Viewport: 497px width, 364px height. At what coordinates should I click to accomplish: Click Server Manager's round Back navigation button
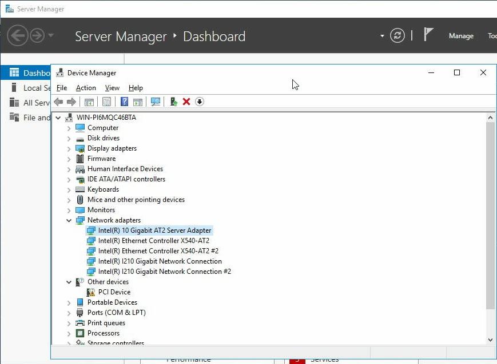tap(17, 35)
